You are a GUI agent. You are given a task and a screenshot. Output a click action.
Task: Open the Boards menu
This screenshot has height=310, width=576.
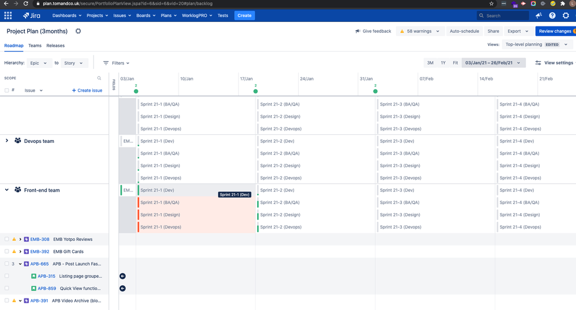coord(146,16)
